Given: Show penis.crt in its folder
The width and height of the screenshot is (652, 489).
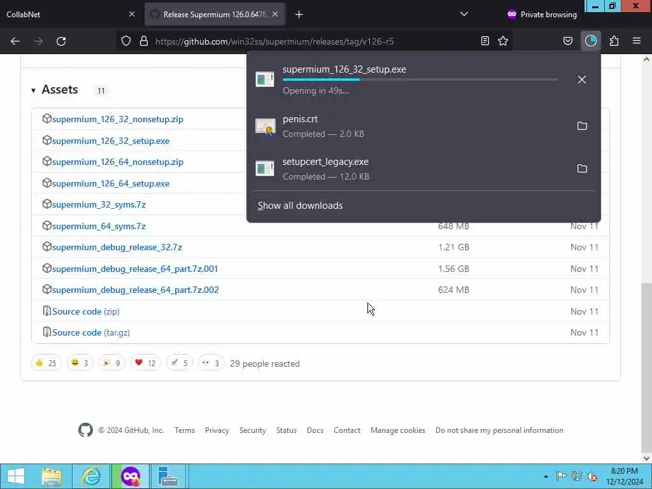Looking at the screenshot, I should (x=582, y=126).
